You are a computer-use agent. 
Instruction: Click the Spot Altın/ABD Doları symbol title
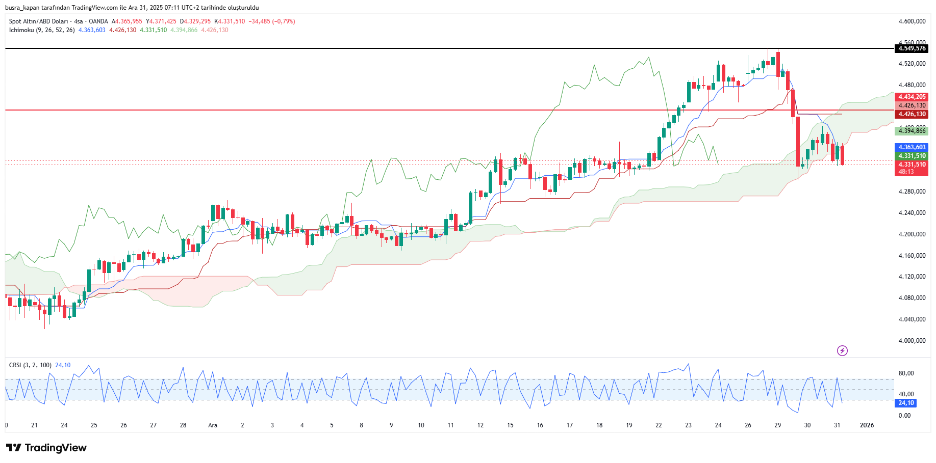38,21
